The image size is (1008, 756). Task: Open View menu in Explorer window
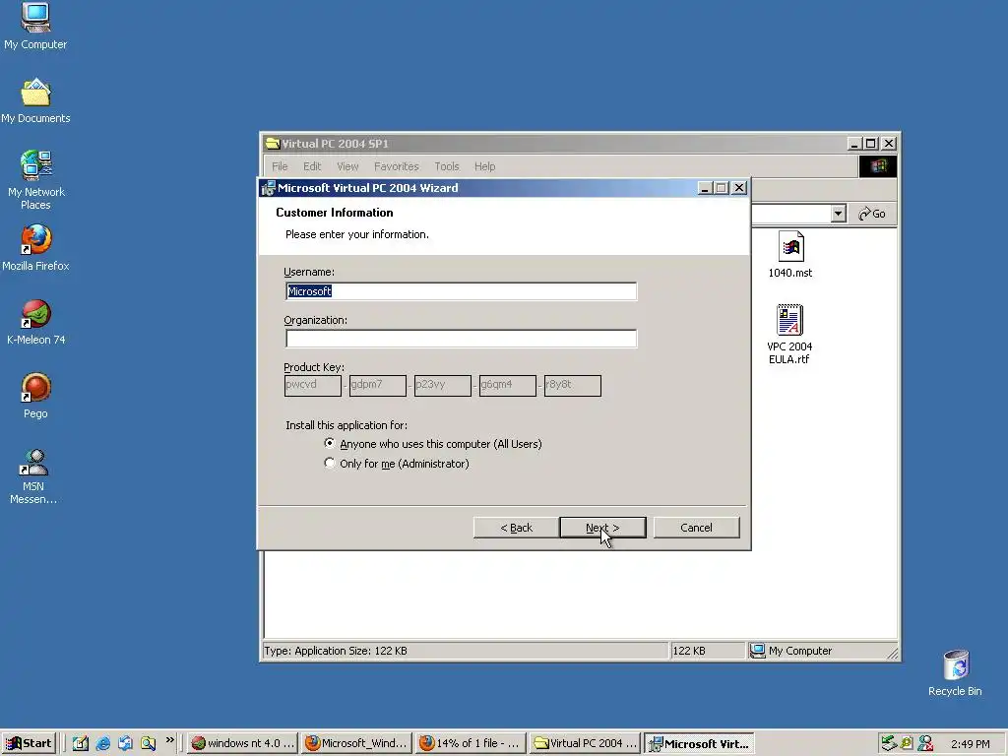tap(347, 166)
